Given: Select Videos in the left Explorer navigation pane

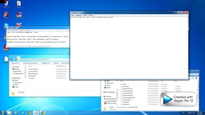Looking at the screenshot, I should tap(16, 87).
